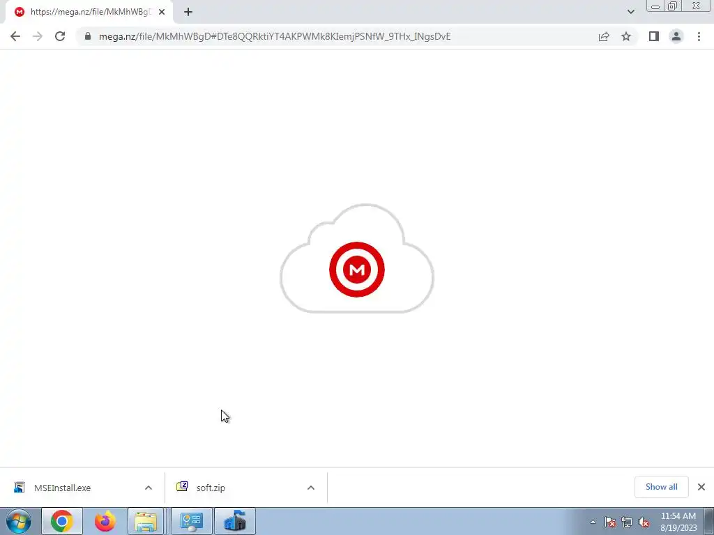
Task: View site security lock information
Action: click(88, 36)
